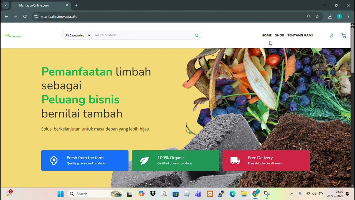Open File Explorer from the taskbar

[x=244, y=194]
